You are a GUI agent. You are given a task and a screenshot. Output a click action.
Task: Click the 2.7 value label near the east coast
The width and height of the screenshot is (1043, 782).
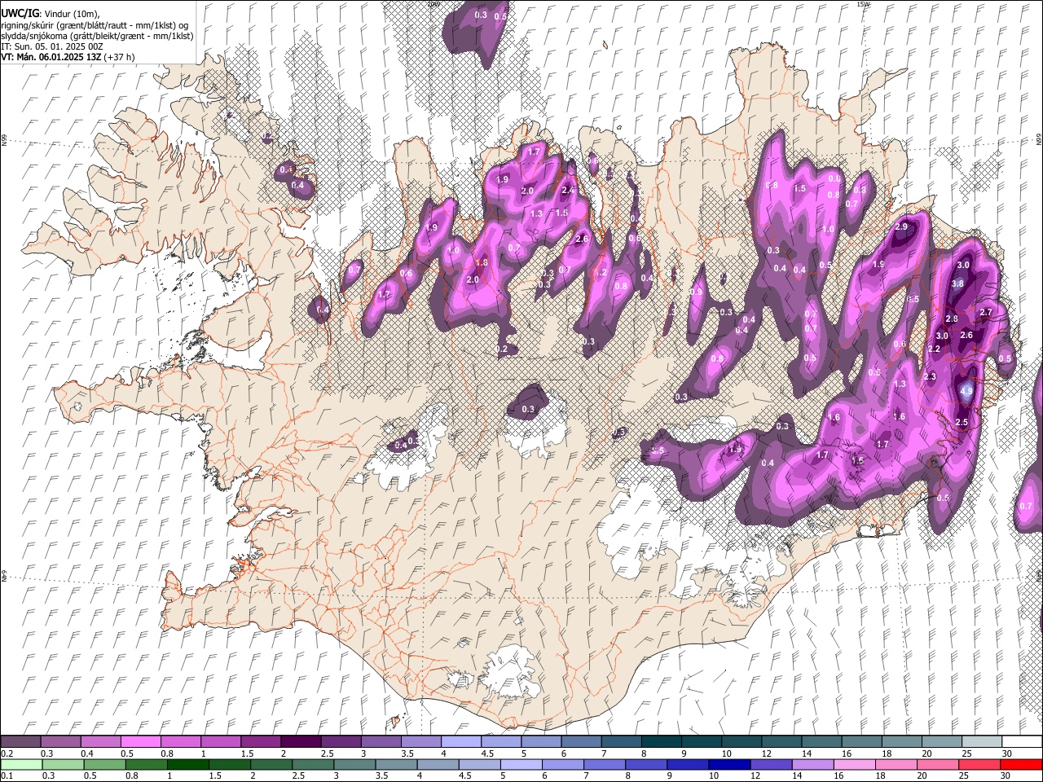pyautogui.click(x=986, y=312)
